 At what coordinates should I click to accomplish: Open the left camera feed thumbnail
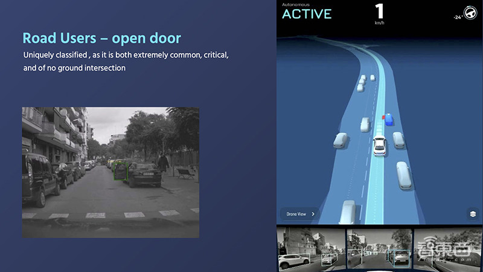pyautogui.click(x=310, y=249)
